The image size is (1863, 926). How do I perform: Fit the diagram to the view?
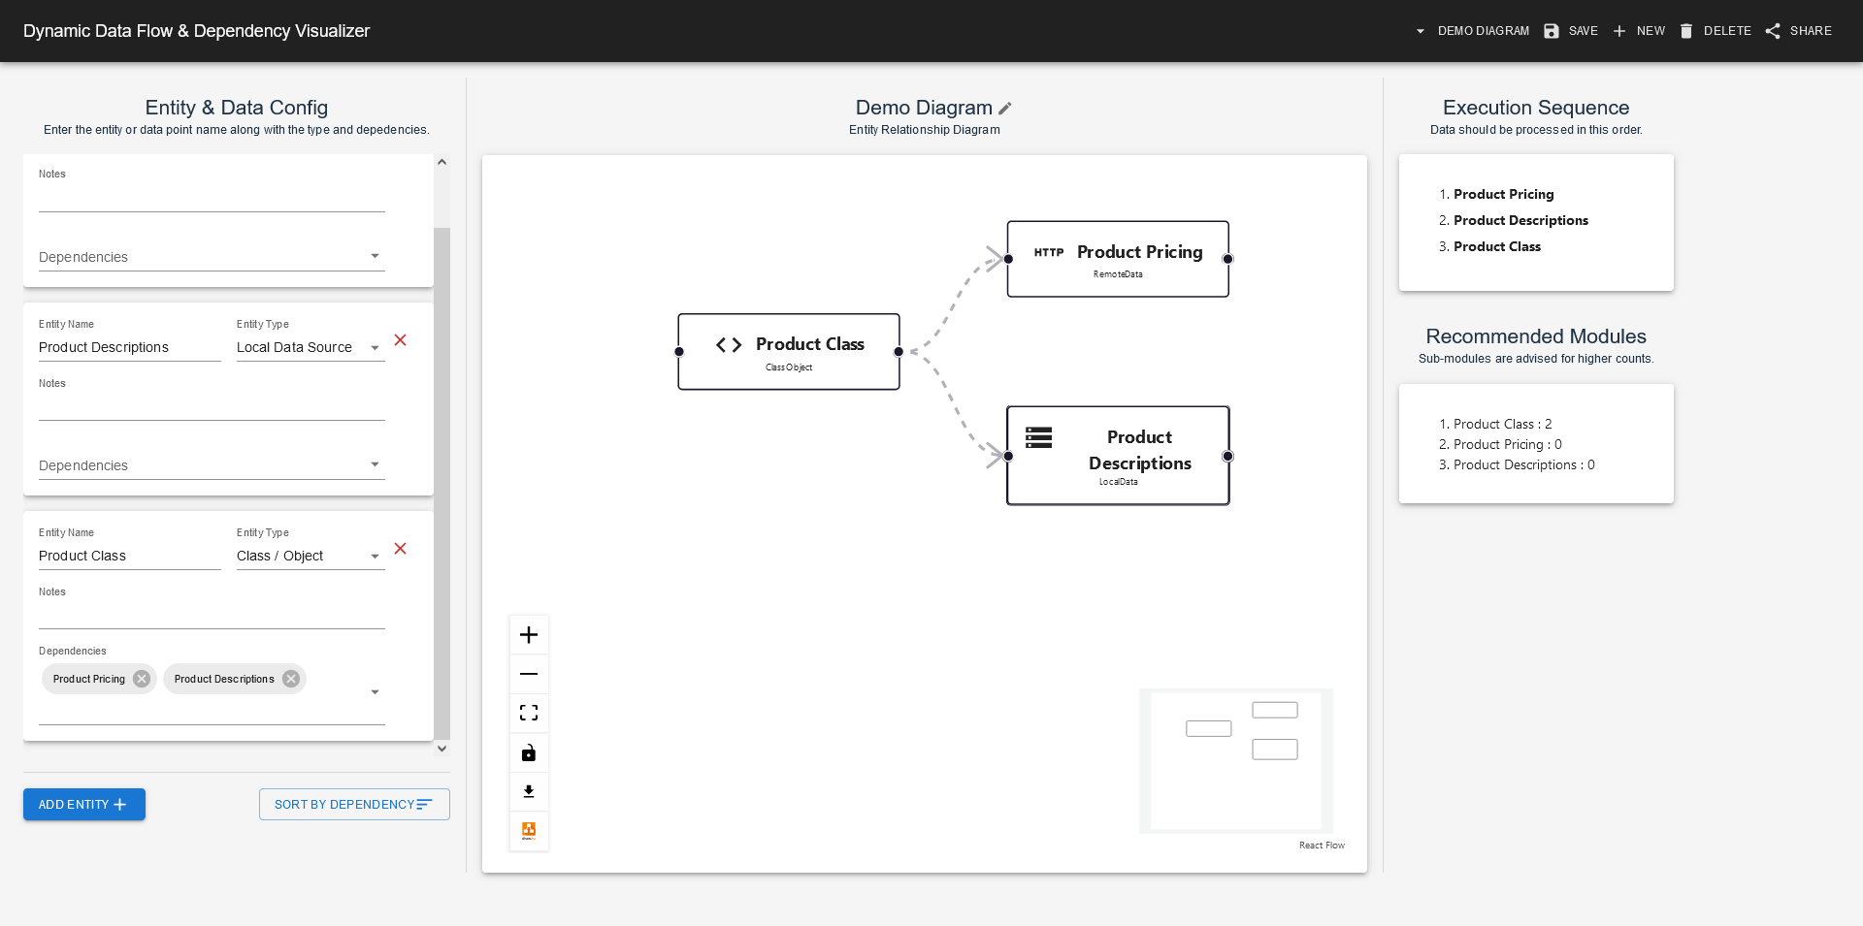pos(529,712)
